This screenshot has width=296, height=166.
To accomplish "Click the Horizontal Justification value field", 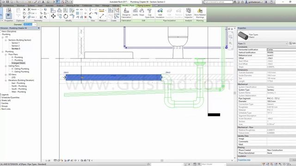I will (281, 50).
